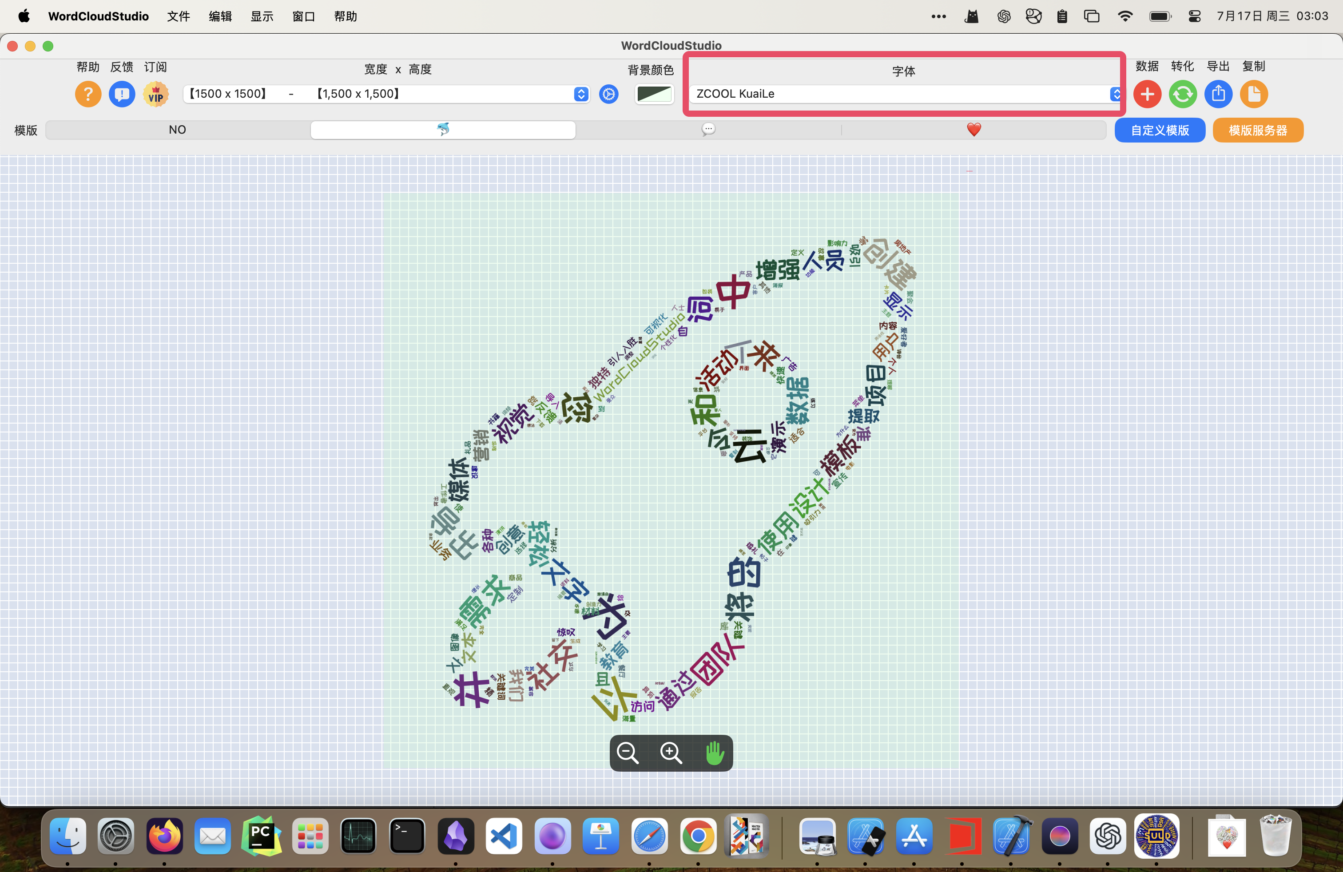
Task: Click the blue feedback speech bubble icon
Action: pyautogui.click(x=122, y=94)
